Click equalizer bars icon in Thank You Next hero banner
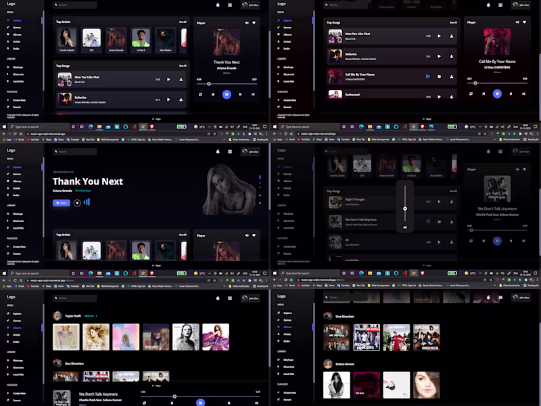The image size is (541, 406). 87,202
